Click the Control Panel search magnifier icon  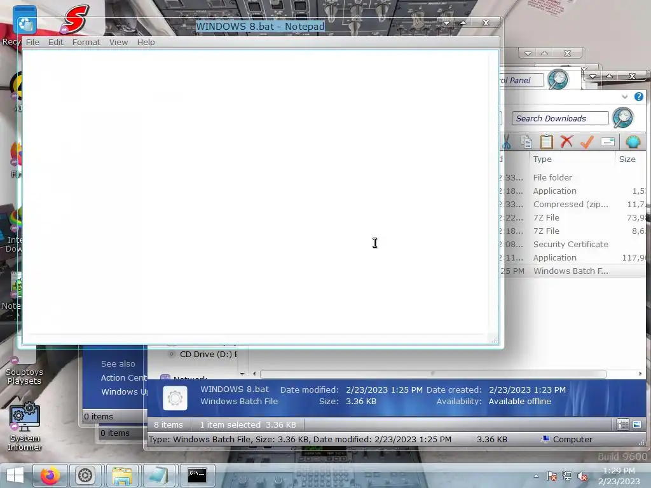[558, 79]
